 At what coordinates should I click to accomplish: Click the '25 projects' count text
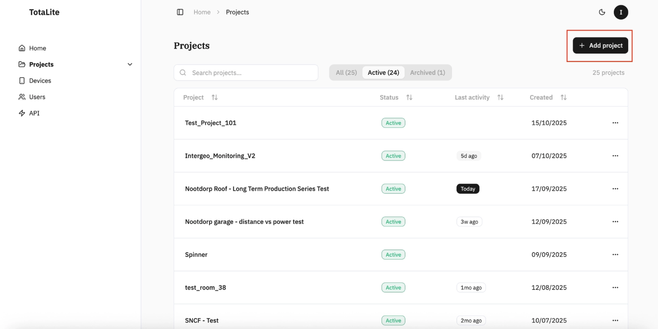pyautogui.click(x=608, y=72)
